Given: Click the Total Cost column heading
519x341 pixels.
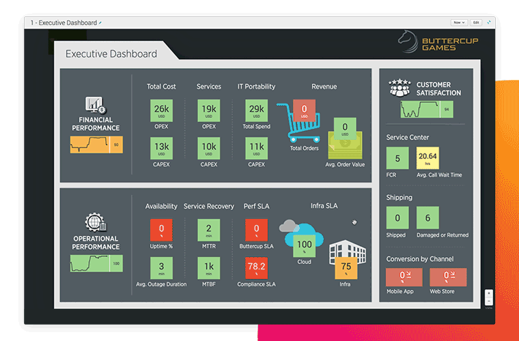Looking at the screenshot, I should tap(161, 87).
